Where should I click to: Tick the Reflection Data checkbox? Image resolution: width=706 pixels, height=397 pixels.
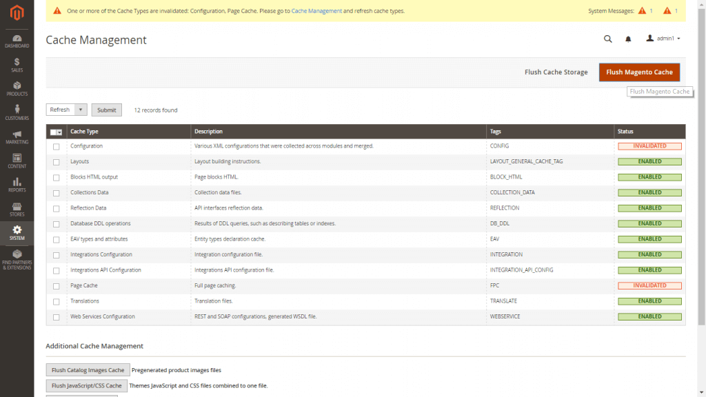coord(57,209)
